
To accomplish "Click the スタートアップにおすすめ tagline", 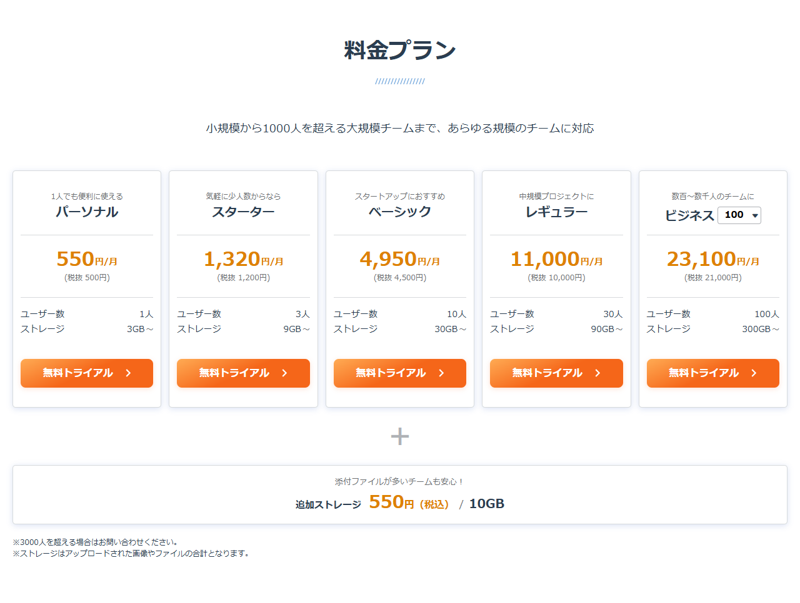I will [x=400, y=196].
